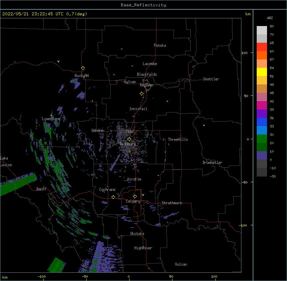The width and height of the screenshot is (287, 281).
Task: Click the yellow diamond marker above Calgary label
Action: (135, 197)
